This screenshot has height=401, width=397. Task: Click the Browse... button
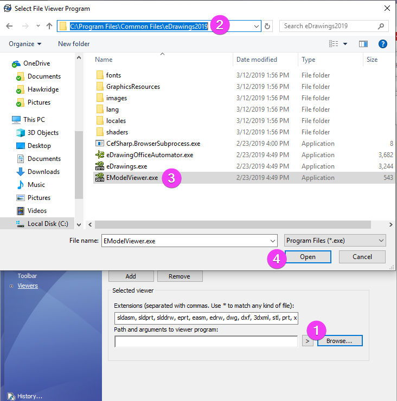coord(340,341)
